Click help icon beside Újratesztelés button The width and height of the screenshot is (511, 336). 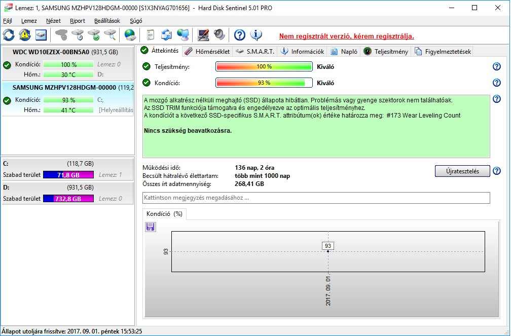[x=497, y=171]
